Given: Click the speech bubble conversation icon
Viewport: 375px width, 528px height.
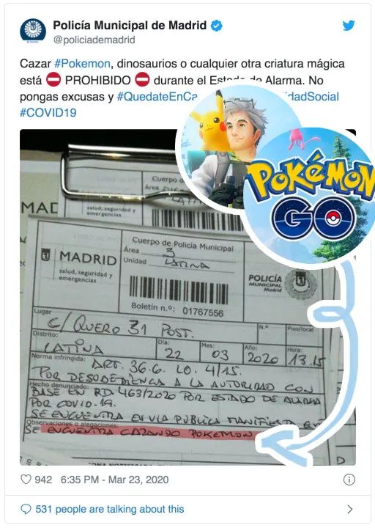Looking at the screenshot, I should tap(26, 509).
